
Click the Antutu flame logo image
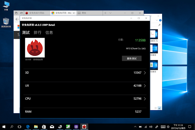point(35,48)
